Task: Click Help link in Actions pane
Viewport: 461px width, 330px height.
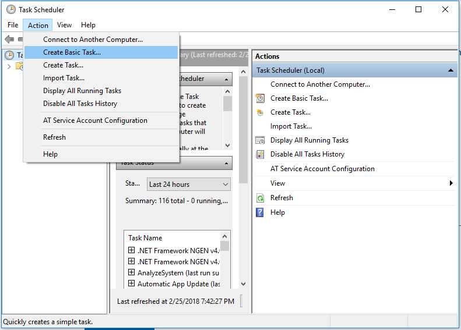Action: pyautogui.click(x=277, y=212)
